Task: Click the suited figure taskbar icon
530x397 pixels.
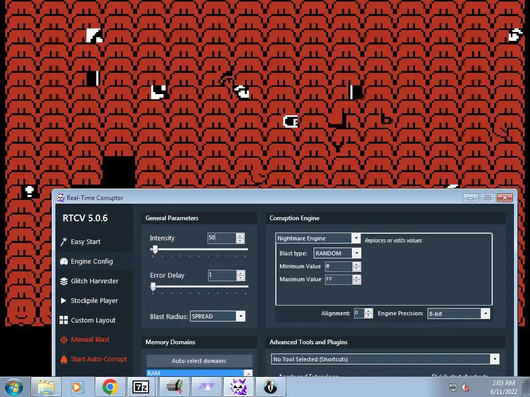Action: (x=270, y=387)
